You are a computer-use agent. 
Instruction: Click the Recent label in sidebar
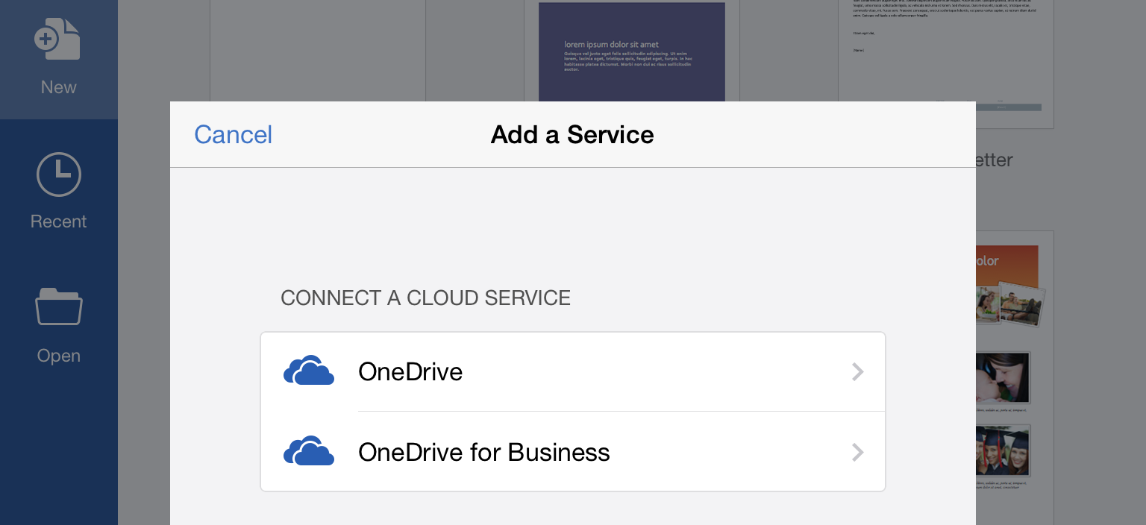click(58, 221)
